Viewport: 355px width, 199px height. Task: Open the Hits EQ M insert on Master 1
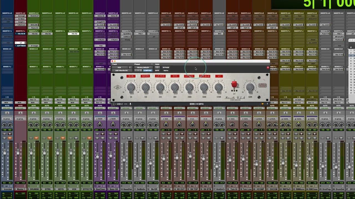click(x=20, y=34)
